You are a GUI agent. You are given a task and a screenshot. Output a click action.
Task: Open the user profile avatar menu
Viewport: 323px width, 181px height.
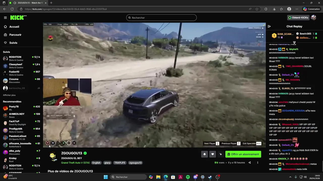pos(313,18)
